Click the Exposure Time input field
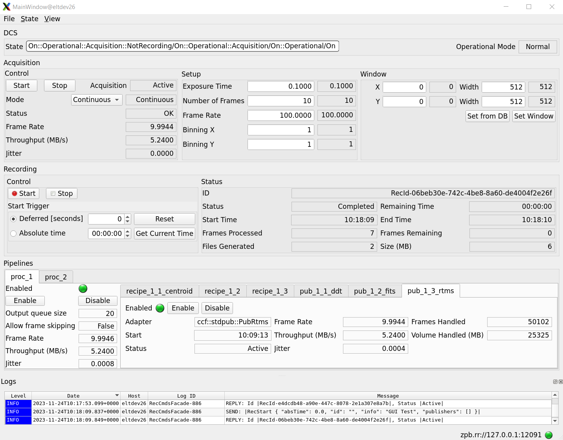 point(281,86)
